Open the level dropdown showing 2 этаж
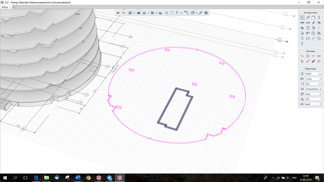The height and width of the screenshot is (182, 324). [313, 79]
